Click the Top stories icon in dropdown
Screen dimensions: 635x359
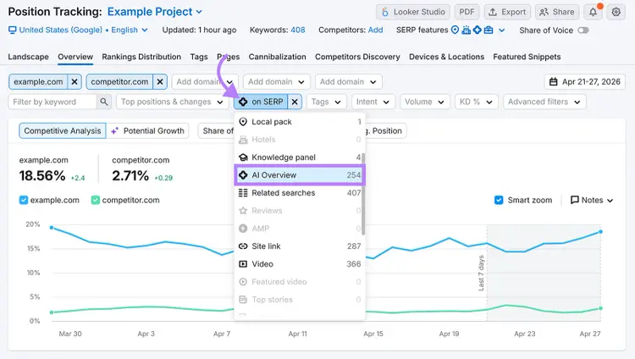[x=243, y=300]
